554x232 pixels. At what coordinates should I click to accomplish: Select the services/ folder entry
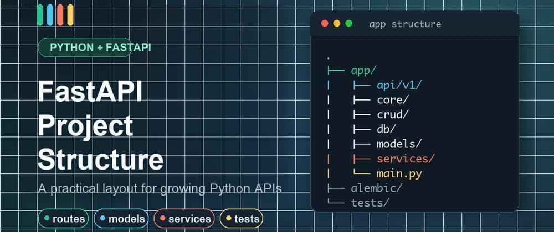pos(406,159)
